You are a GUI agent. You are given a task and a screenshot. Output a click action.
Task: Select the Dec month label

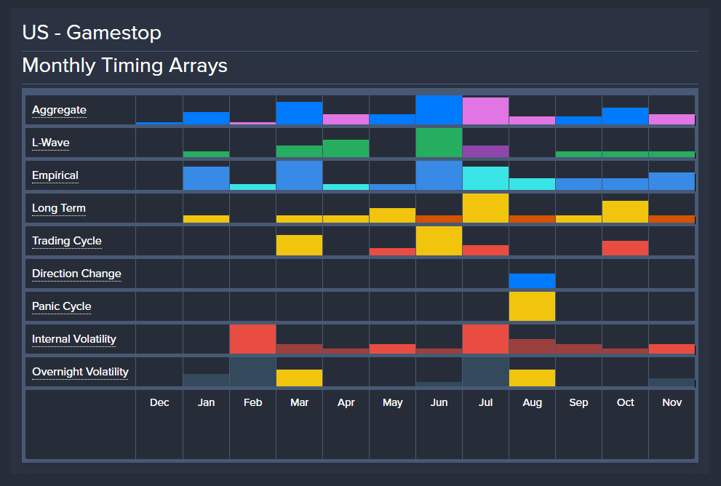click(x=159, y=402)
